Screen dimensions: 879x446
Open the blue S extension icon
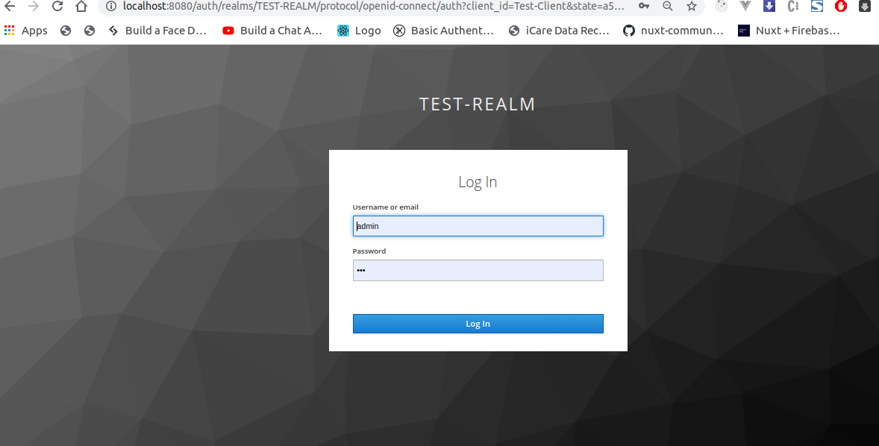pyautogui.click(x=816, y=7)
